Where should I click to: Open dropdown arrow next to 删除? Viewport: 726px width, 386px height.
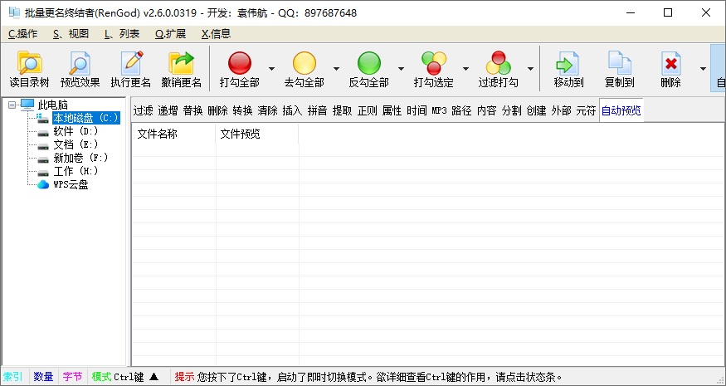tap(703, 69)
